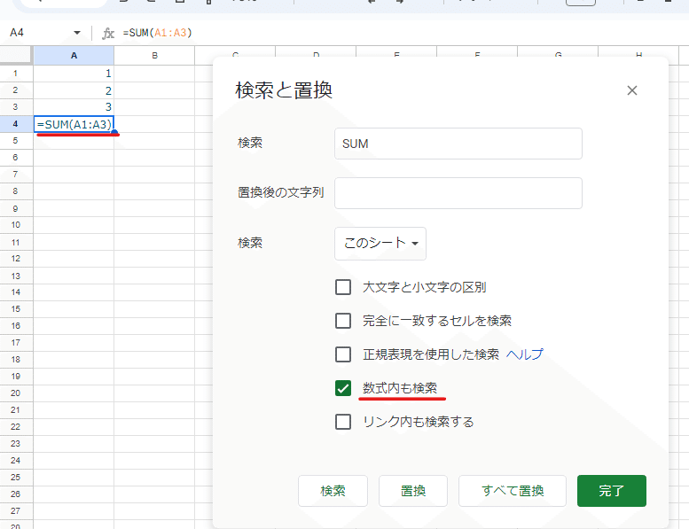
Task: Enable リンク内も検索する checkbox
Action: [x=343, y=422]
